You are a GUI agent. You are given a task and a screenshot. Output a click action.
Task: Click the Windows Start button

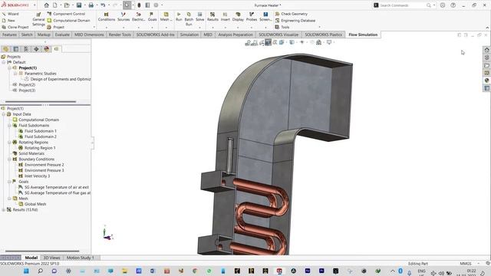26,271
